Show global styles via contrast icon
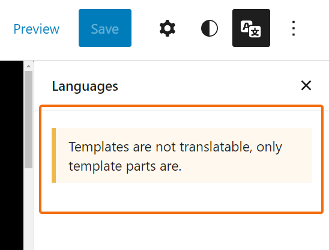This screenshot has height=250, width=329. (209, 28)
